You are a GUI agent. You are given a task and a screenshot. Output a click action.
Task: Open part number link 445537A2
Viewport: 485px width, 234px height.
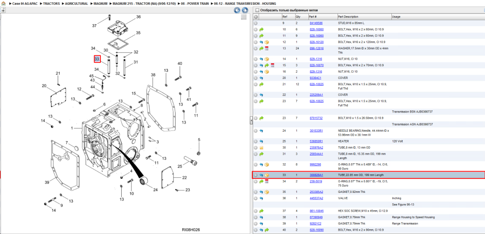pyautogui.click(x=316, y=198)
